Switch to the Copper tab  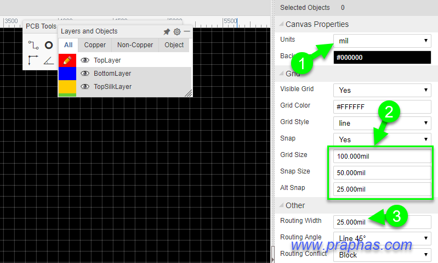pos(95,45)
